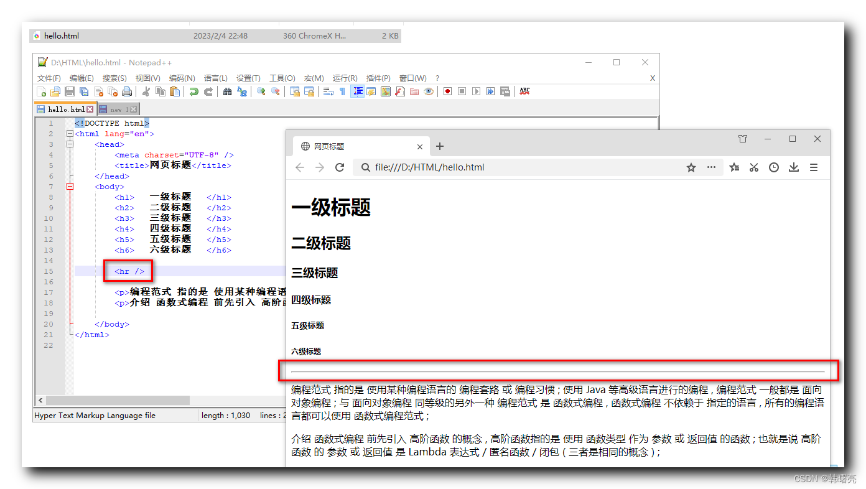This screenshot has height=489, width=866.
Task: Click the Folder as Workspace icon
Action: coord(414,91)
